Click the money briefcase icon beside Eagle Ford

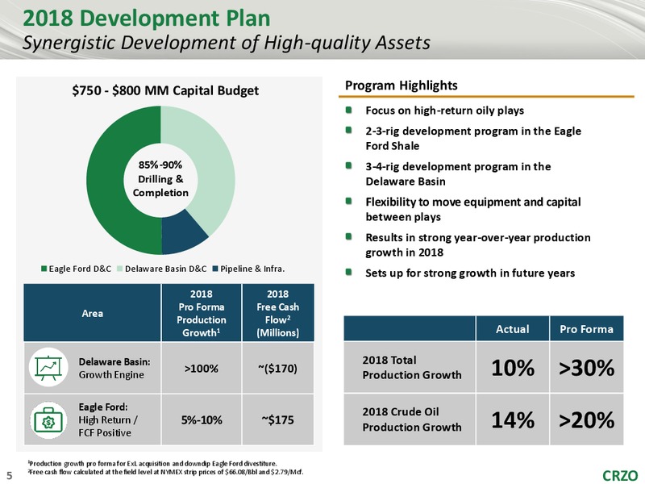coord(48,420)
